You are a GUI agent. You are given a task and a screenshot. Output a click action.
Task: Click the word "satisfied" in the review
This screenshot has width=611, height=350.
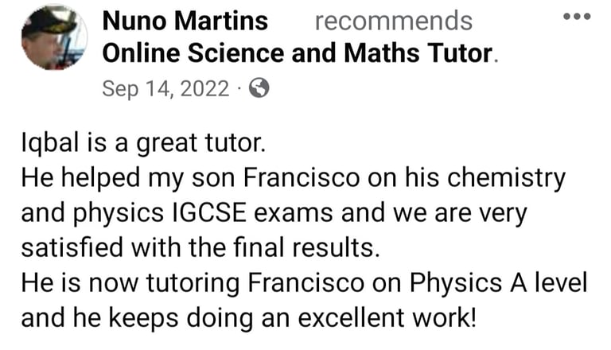point(72,248)
